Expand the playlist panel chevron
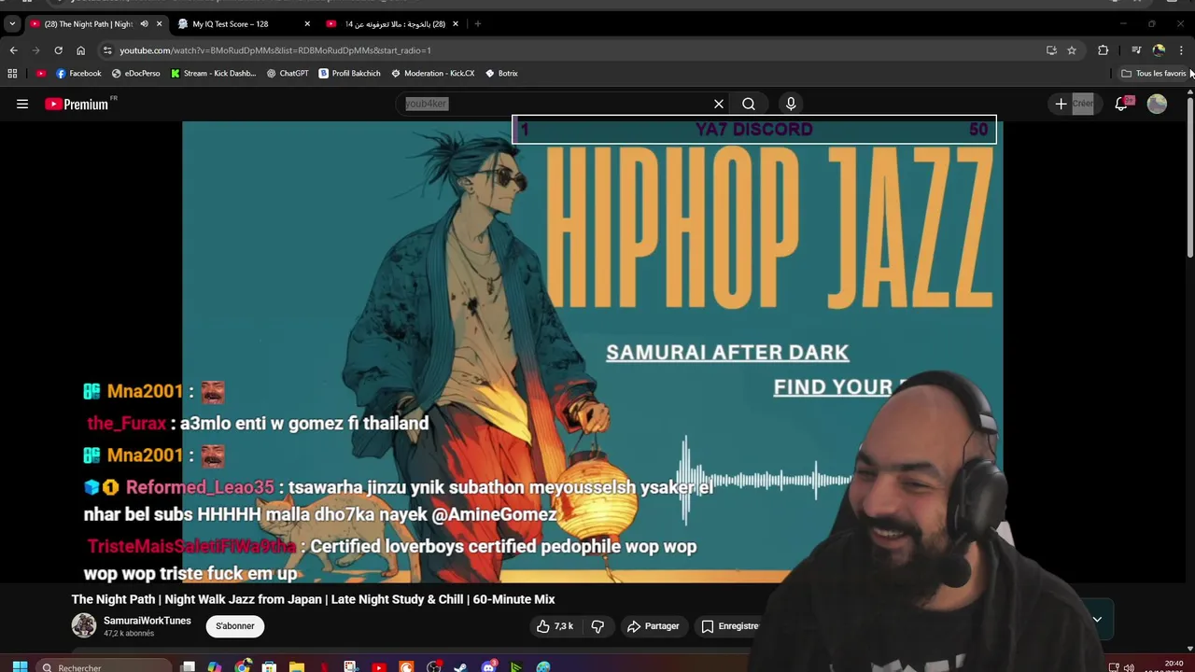This screenshot has height=672, width=1195. [x=1097, y=619]
